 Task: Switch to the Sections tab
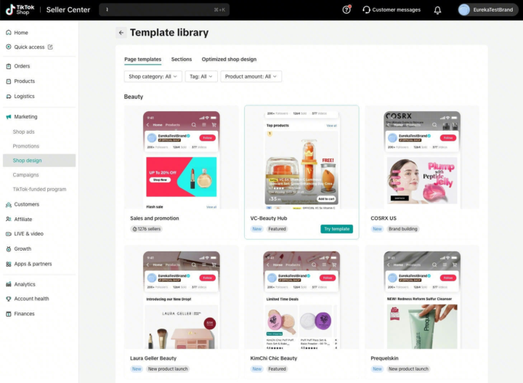pos(182,59)
